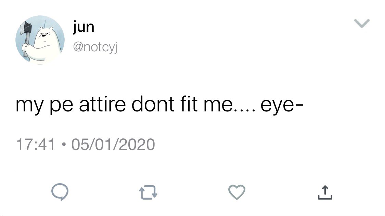Click the reply speech bubble icon
Image resolution: width=385 pixels, height=216 pixels.
tap(60, 192)
